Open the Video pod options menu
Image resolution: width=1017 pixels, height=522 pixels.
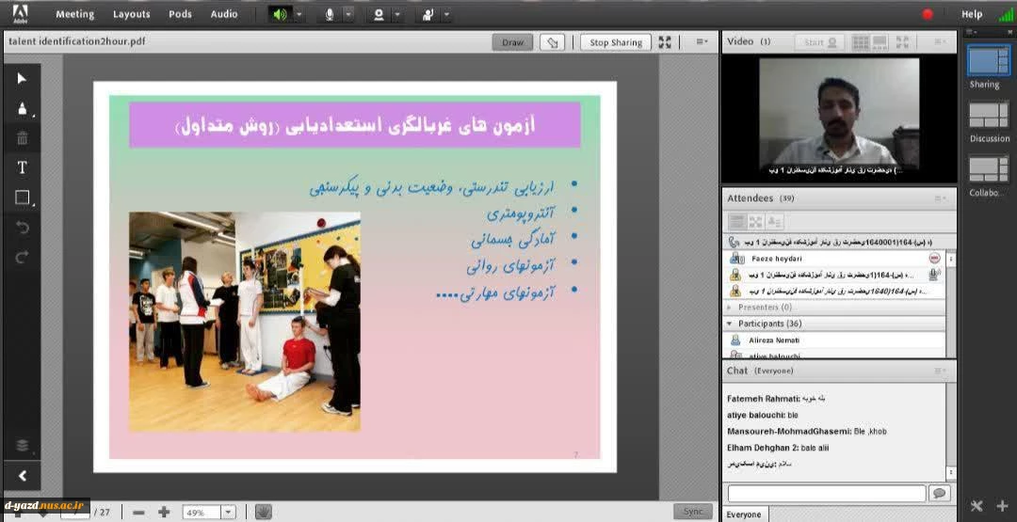pyautogui.click(x=940, y=42)
